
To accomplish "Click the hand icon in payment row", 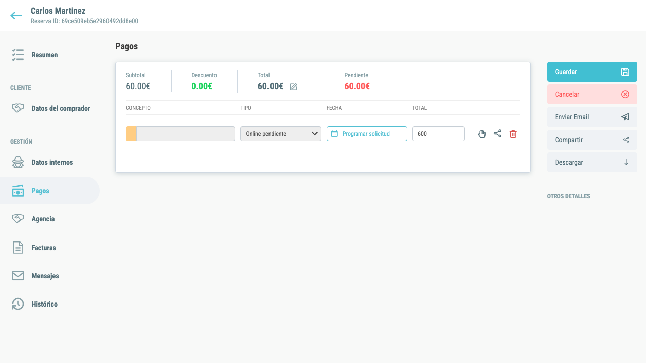I will pyautogui.click(x=482, y=134).
